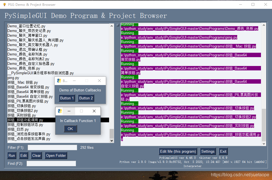
Task: Minimize the PSG Demo main window
Action: pos(241,4)
